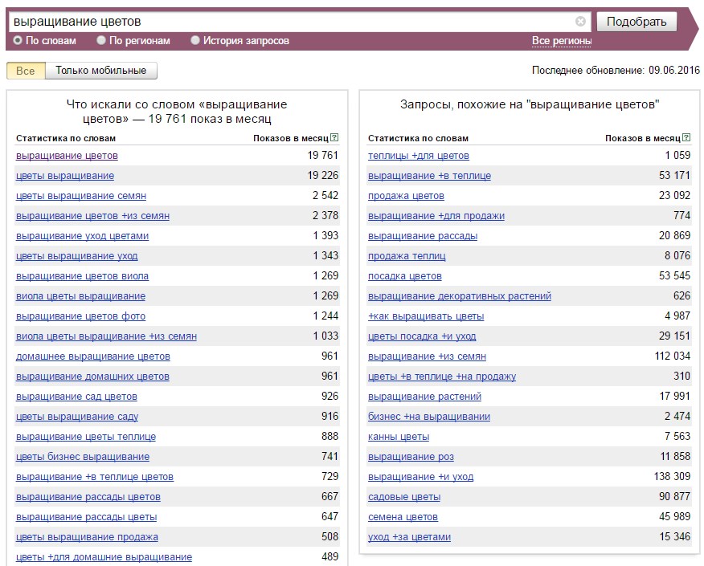Open the 'уход +за цветами' link
This screenshot has height=566, width=704.
[x=409, y=537]
